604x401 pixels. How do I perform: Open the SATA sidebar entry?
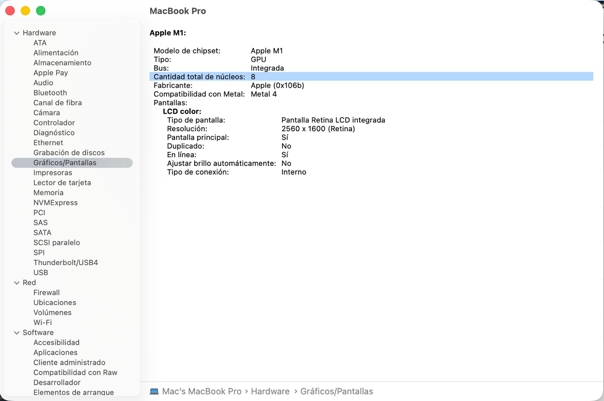coord(42,233)
